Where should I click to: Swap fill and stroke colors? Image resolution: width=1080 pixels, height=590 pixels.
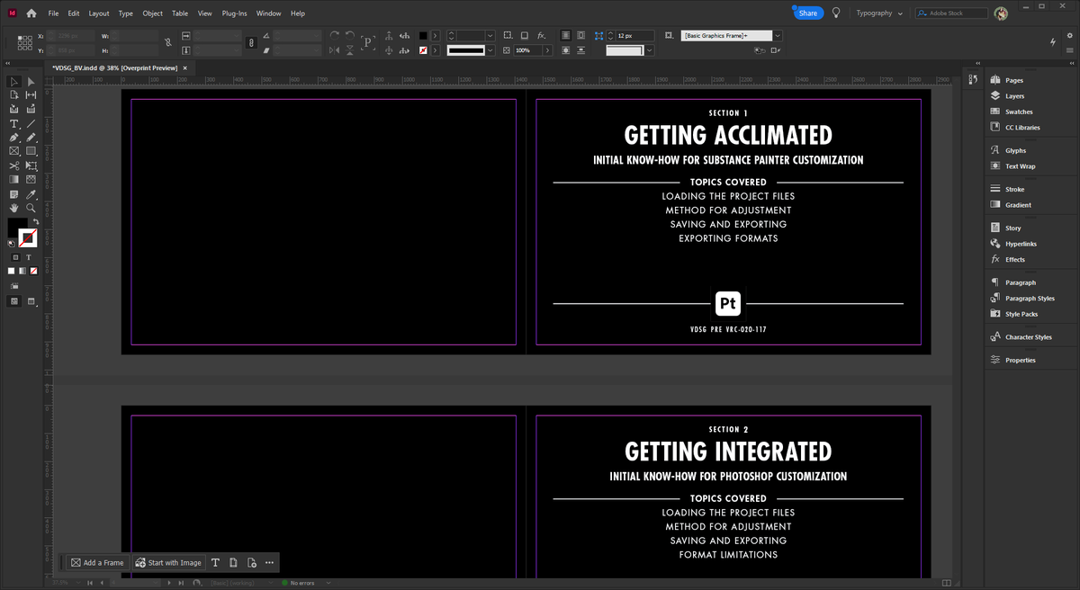35,221
